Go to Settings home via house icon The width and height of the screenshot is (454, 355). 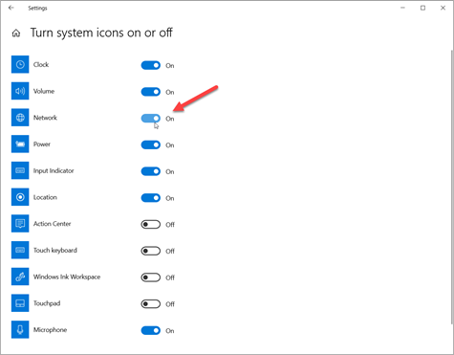click(16, 33)
